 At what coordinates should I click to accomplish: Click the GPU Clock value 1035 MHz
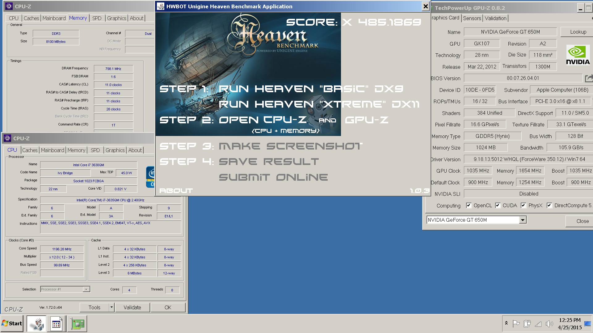(478, 171)
